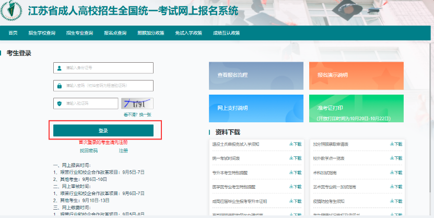Click the captcha image showing 1791
The height and width of the screenshot is (218, 434).
[136, 104]
